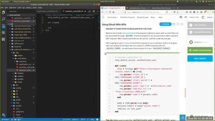This screenshot has height=121, width=215.
Task: Switch to the Authentication - Foursquare browser tab
Action: [137, 8]
